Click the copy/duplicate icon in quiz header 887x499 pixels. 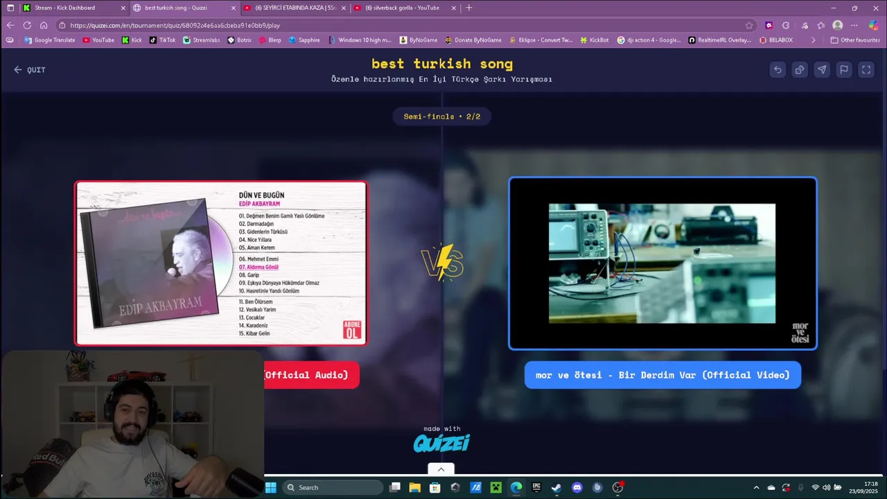pyautogui.click(x=800, y=69)
